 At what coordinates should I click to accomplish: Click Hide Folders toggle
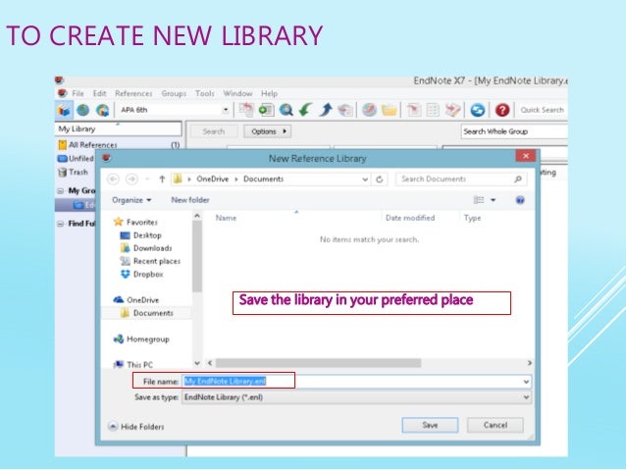pos(136,427)
